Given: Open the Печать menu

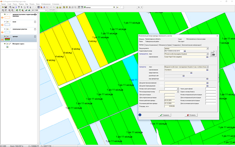Looking at the screenshot, I should (32, 4).
